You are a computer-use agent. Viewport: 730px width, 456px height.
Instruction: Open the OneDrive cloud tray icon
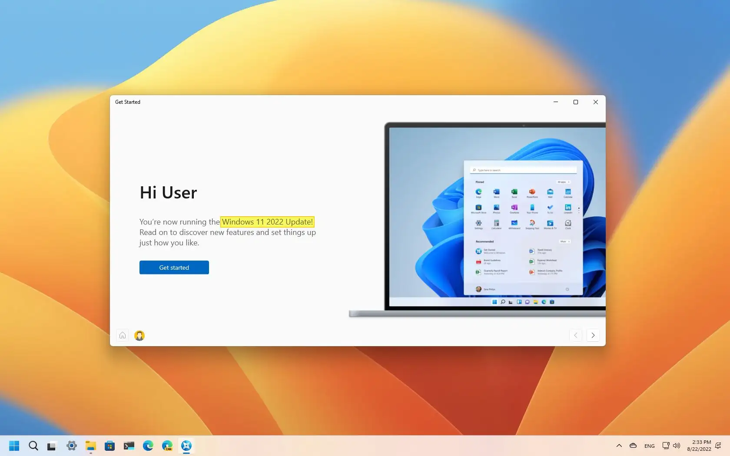[633, 446]
